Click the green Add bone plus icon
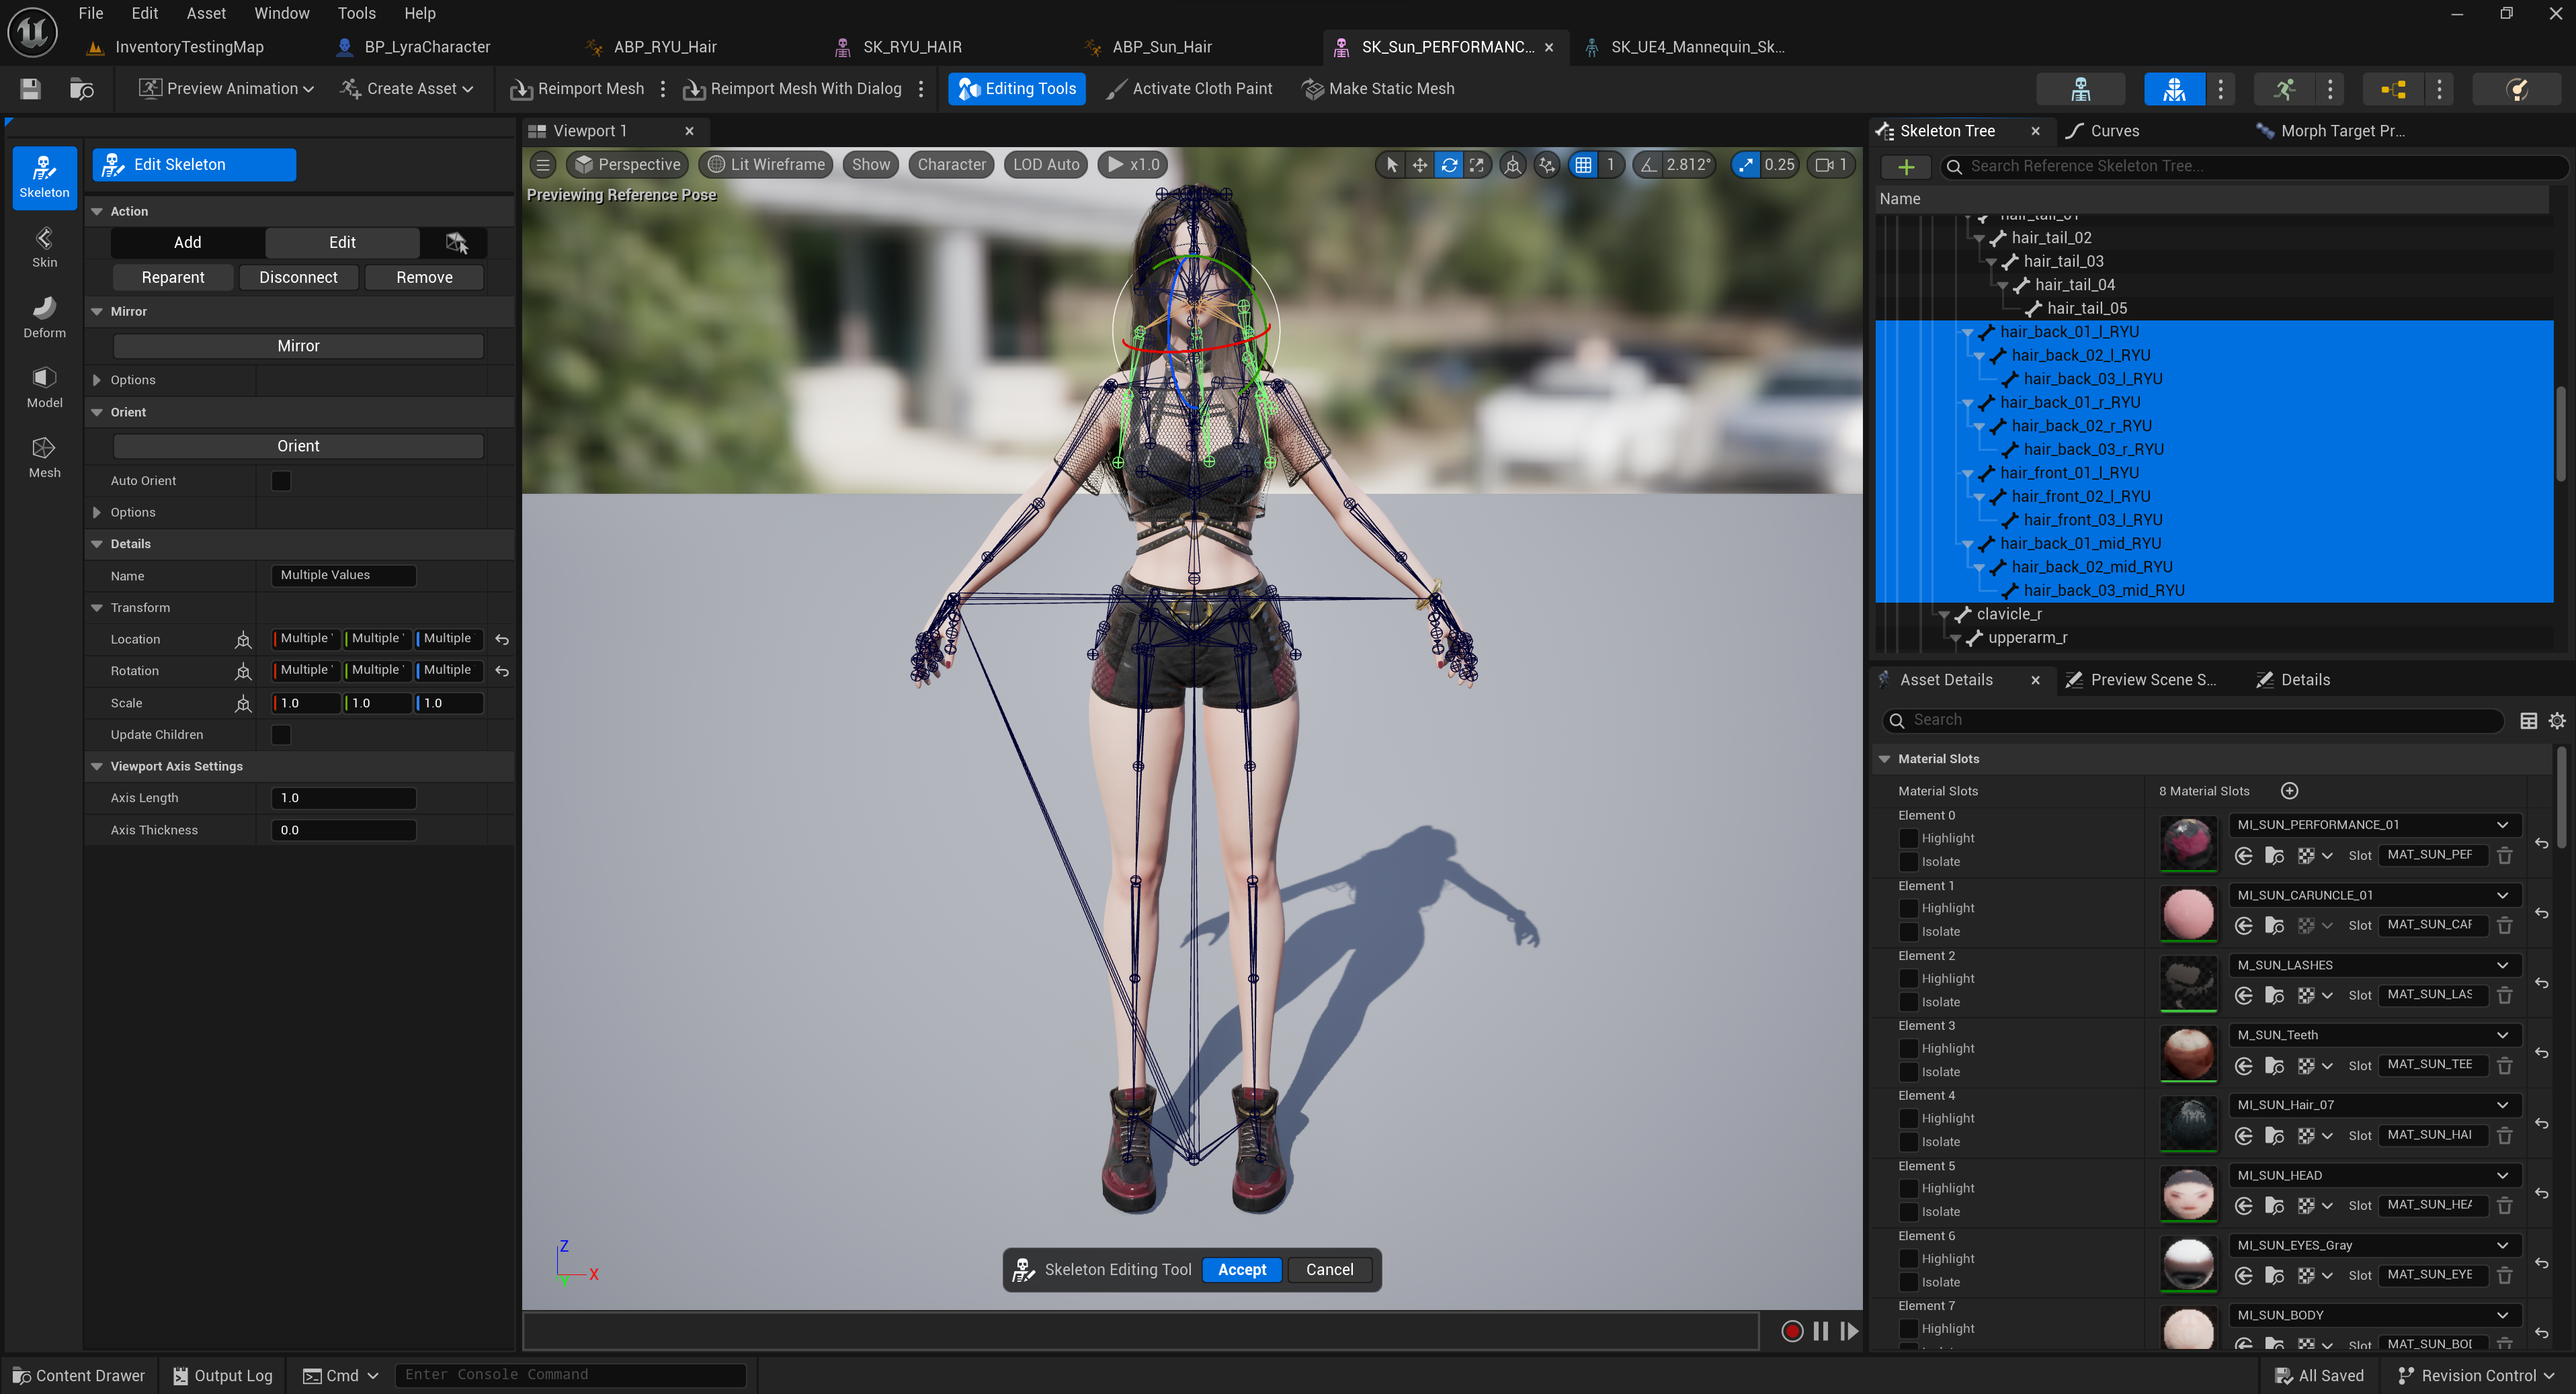This screenshot has height=1394, width=2576. [x=1905, y=167]
